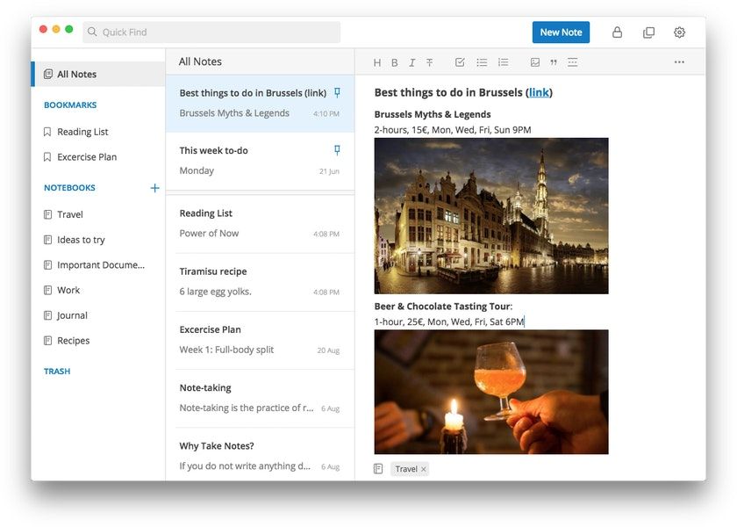Toggle italic formatting in editor toolbar

tap(411, 62)
